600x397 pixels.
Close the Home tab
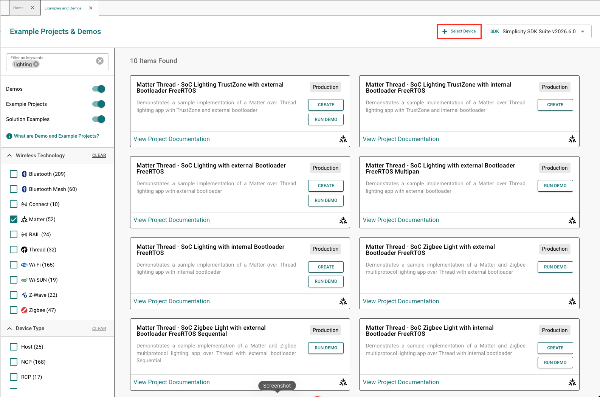coord(33,8)
